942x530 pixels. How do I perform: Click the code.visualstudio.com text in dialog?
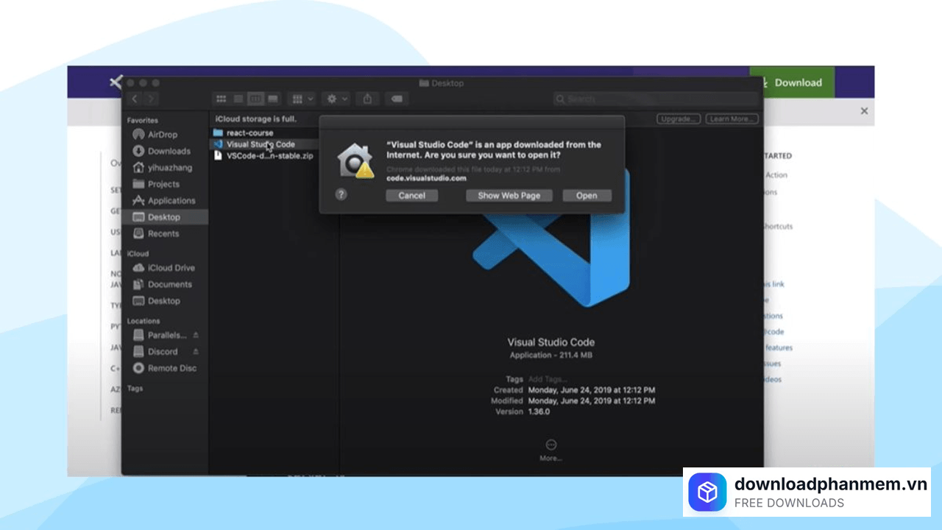426,178
